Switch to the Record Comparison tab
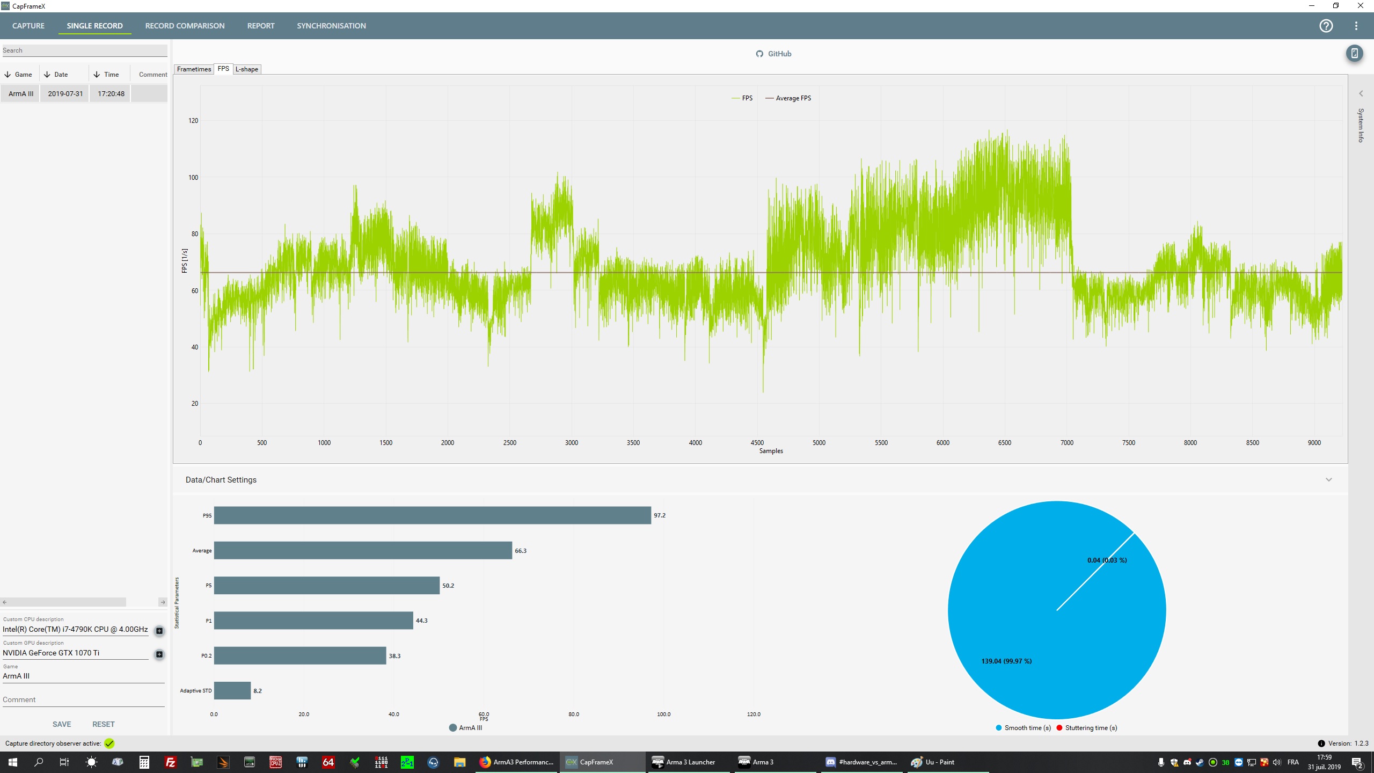This screenshot has height=773, width=1374. click(185, 26)
